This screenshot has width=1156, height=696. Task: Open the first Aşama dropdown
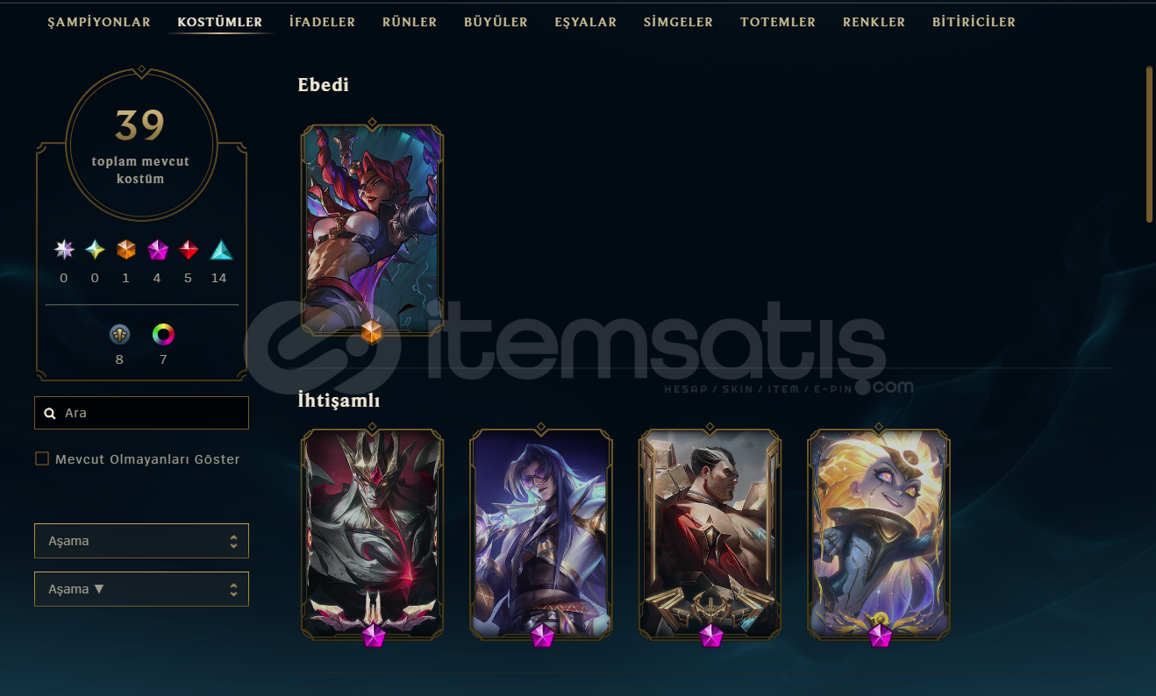[141, 541]
